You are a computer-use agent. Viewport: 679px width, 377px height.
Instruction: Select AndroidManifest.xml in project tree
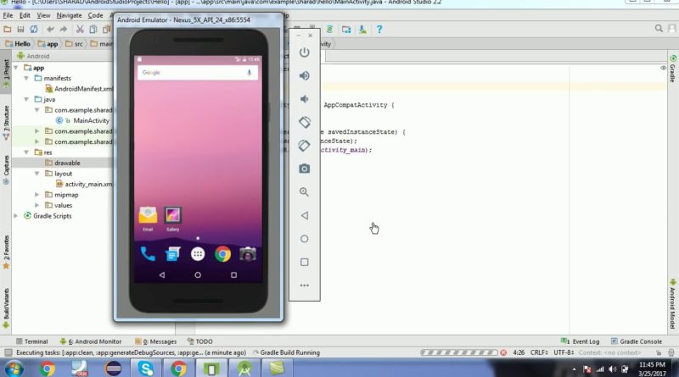[x=79, y=89]
